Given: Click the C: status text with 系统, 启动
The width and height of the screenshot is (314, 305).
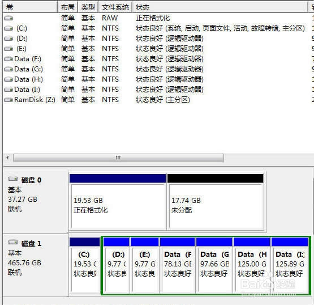Looking at the screenshot, I should 220,28.
